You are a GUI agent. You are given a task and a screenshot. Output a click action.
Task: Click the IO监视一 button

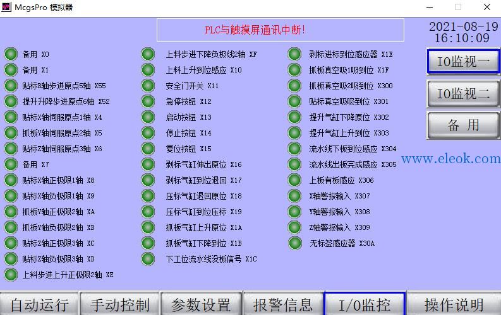pos(463,62)
